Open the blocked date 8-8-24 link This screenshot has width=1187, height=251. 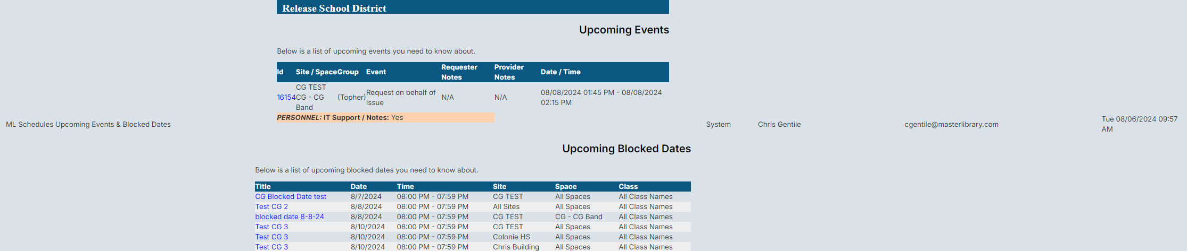290,217
